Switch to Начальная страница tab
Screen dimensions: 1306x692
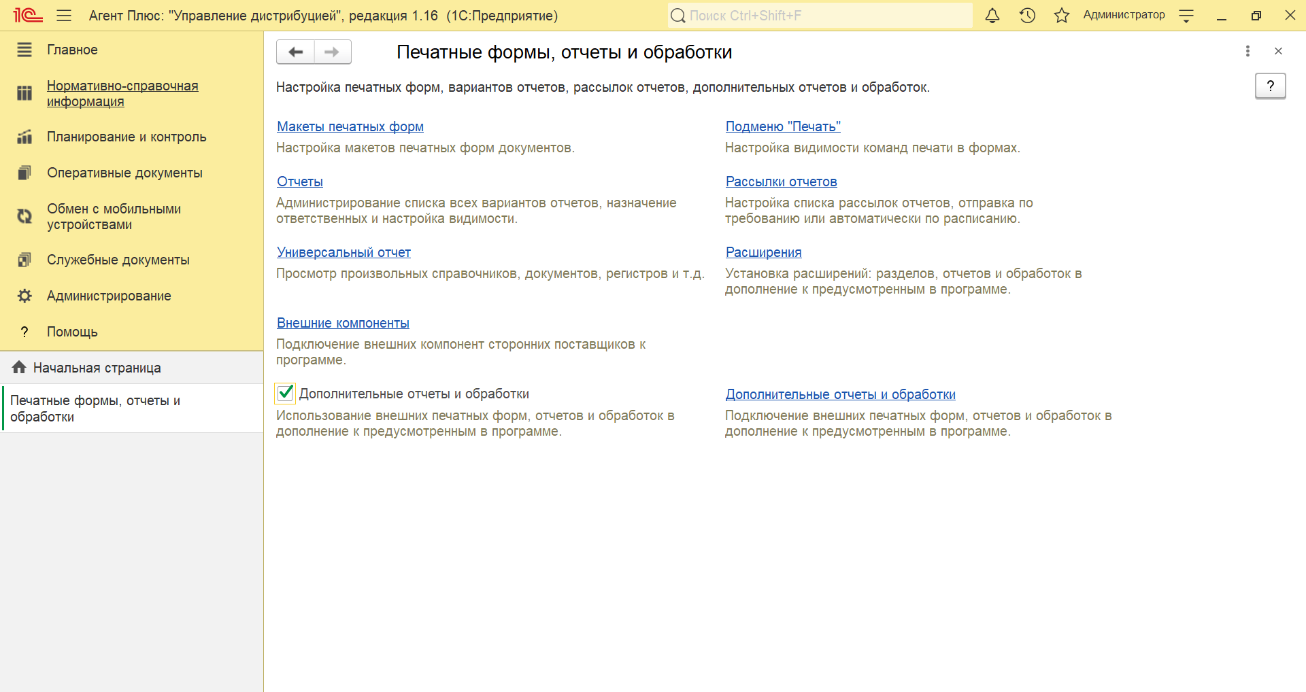(x=132, y=368)
